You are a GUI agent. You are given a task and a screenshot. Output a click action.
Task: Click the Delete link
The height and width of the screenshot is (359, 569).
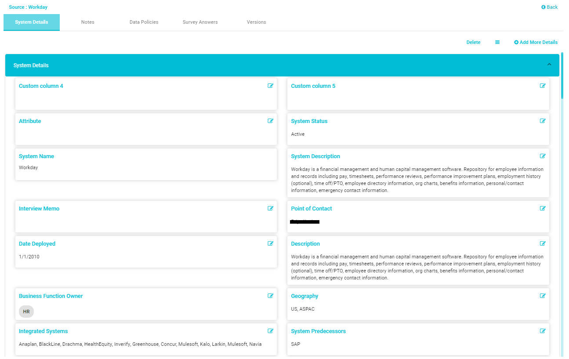point(473,42)
